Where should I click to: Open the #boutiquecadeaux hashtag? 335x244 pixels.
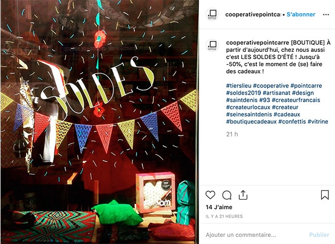pos(251,121)
